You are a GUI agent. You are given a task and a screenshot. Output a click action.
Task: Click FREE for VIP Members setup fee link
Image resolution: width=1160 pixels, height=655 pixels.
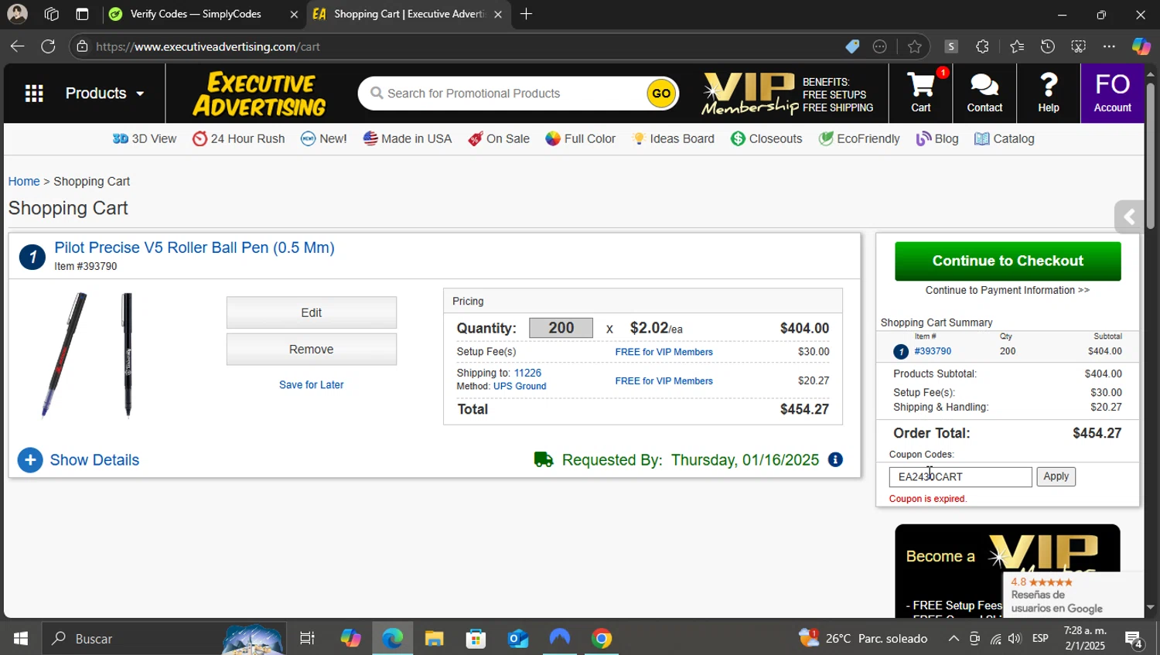[664, 353]
